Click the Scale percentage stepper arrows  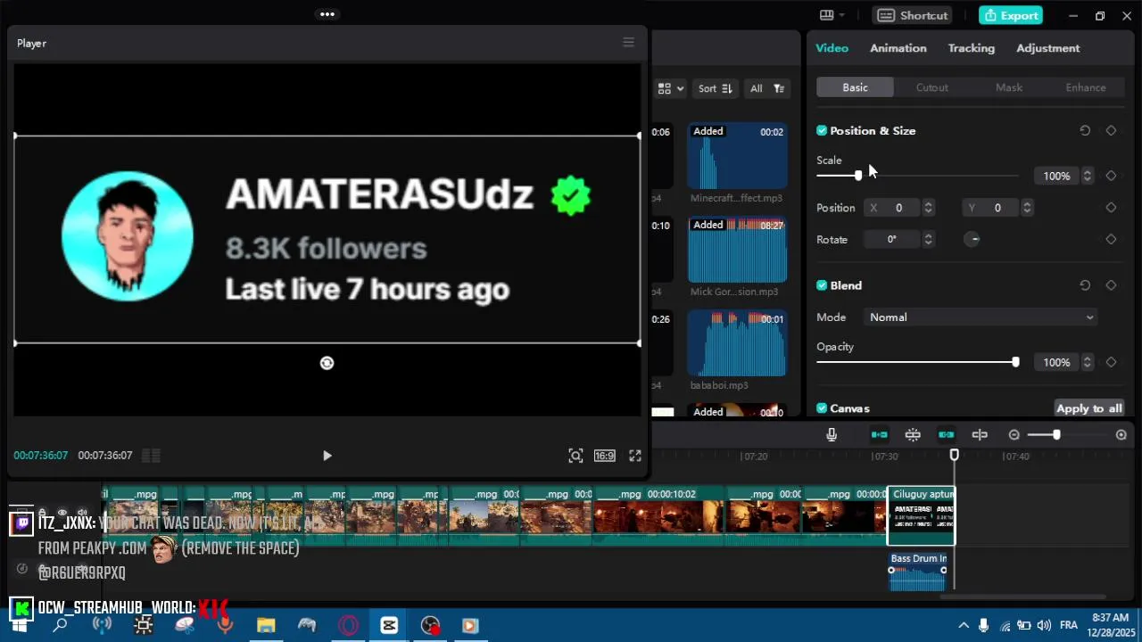(x=1087, y=176)
